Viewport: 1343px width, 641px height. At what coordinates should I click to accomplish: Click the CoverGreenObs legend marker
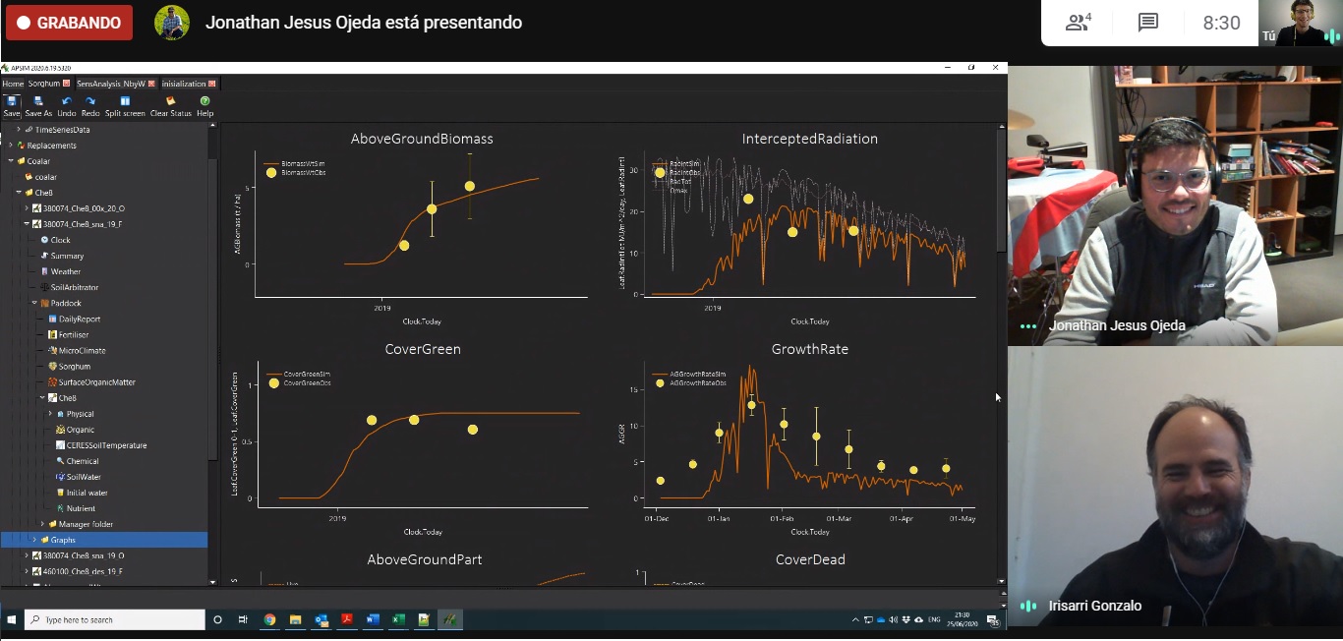[x=274, y=383]
